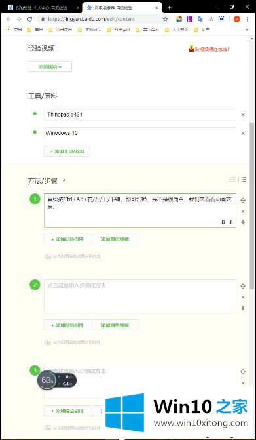Go back with the browser back arrow
Screen dimensions: 256x440
9,19
